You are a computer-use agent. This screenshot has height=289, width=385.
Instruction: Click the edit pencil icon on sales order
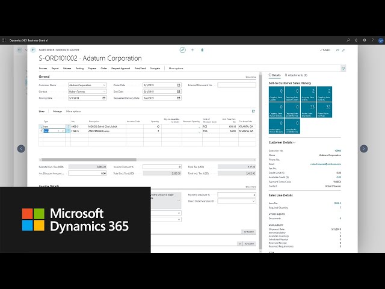[x=183, y=50]
